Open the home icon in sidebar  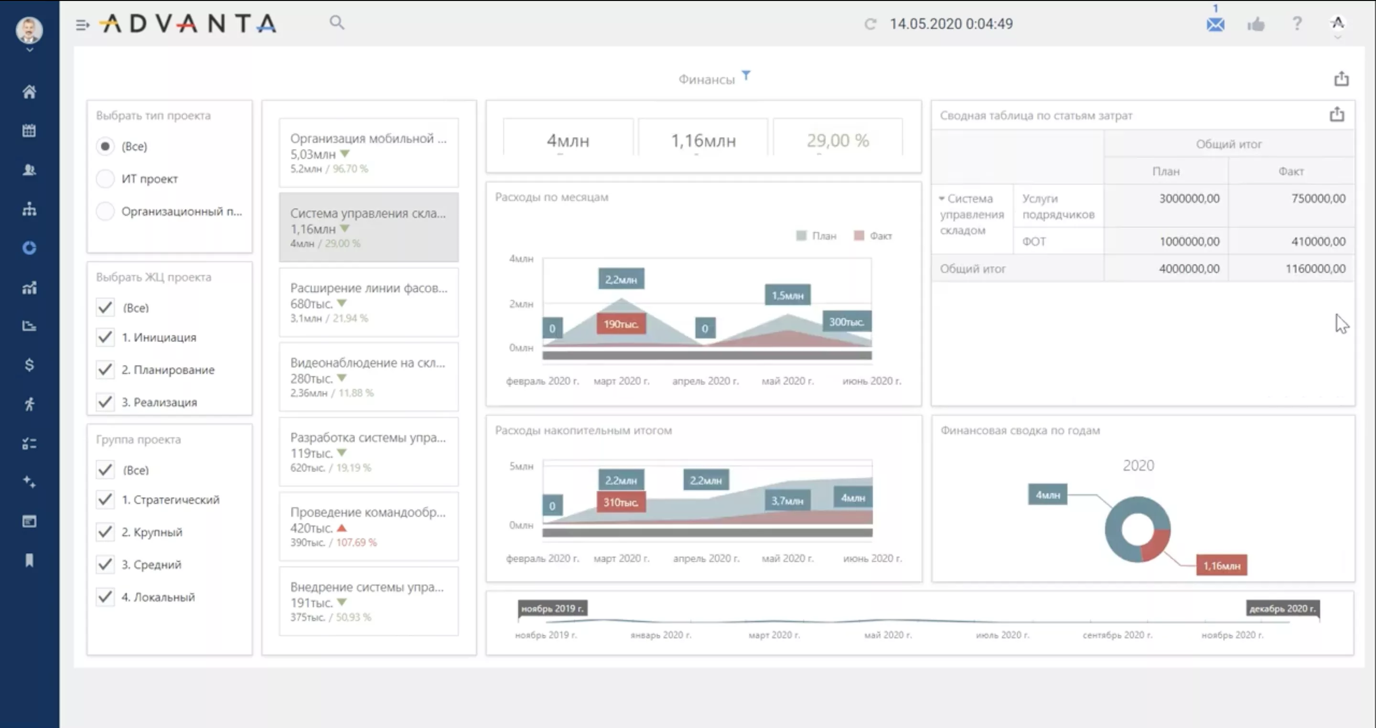point(29,92)
